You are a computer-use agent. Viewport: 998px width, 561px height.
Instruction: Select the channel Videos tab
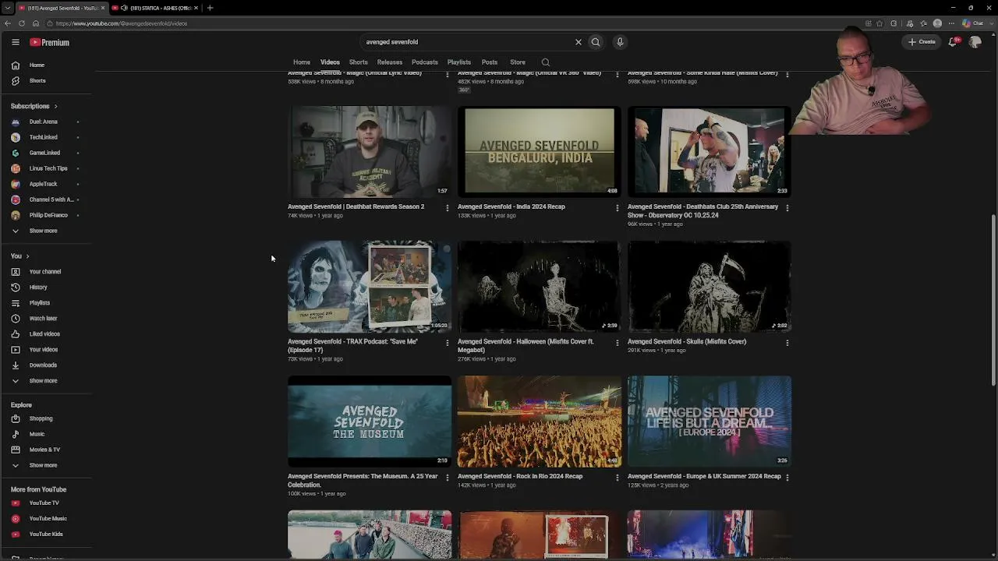330,62
